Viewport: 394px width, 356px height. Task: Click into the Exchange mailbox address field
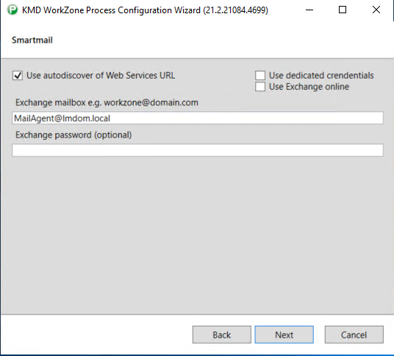(198, 118)
